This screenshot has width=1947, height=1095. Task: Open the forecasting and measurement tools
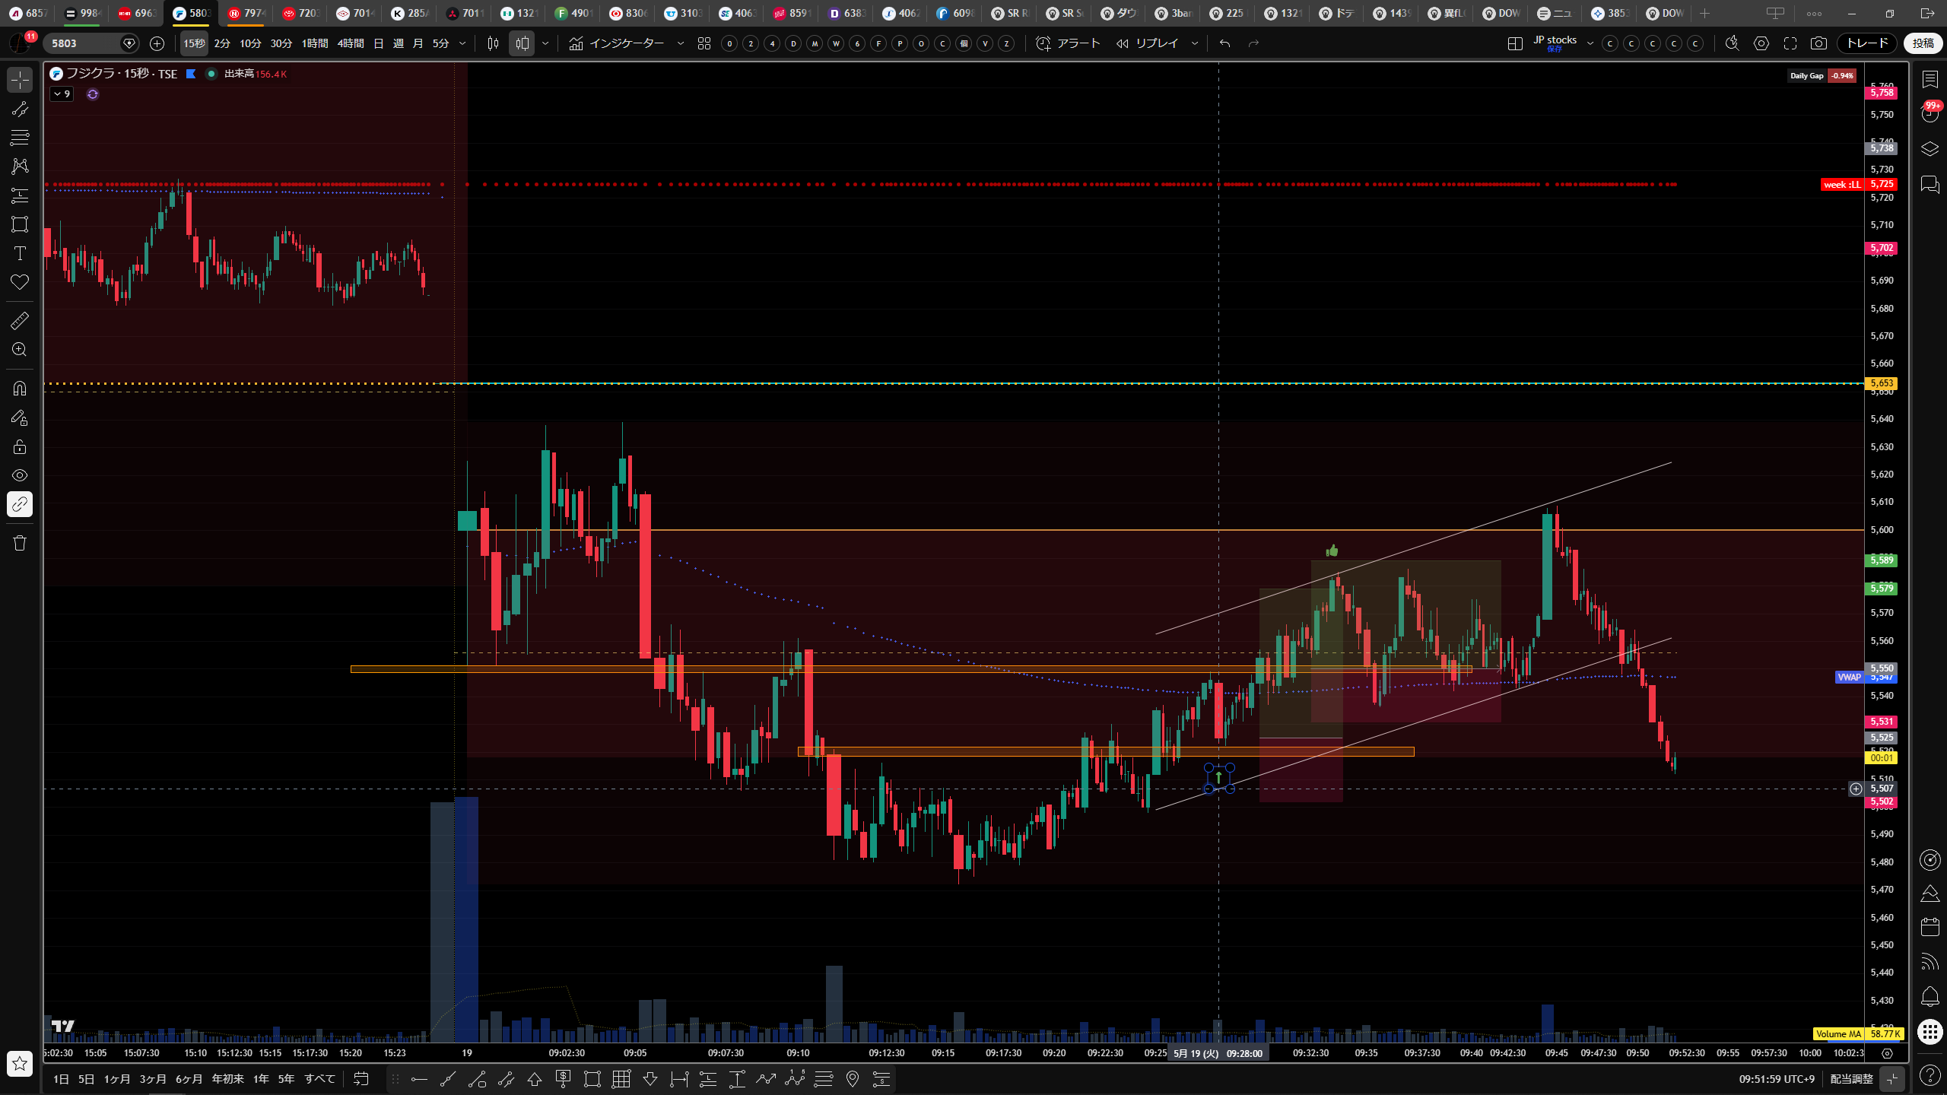coord(20,195)
